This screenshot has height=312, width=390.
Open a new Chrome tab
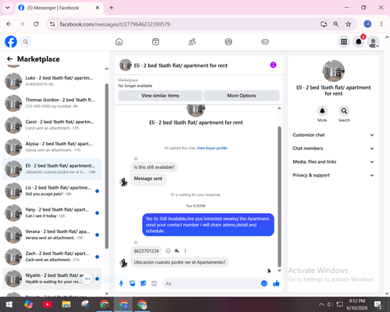point(112,8)
